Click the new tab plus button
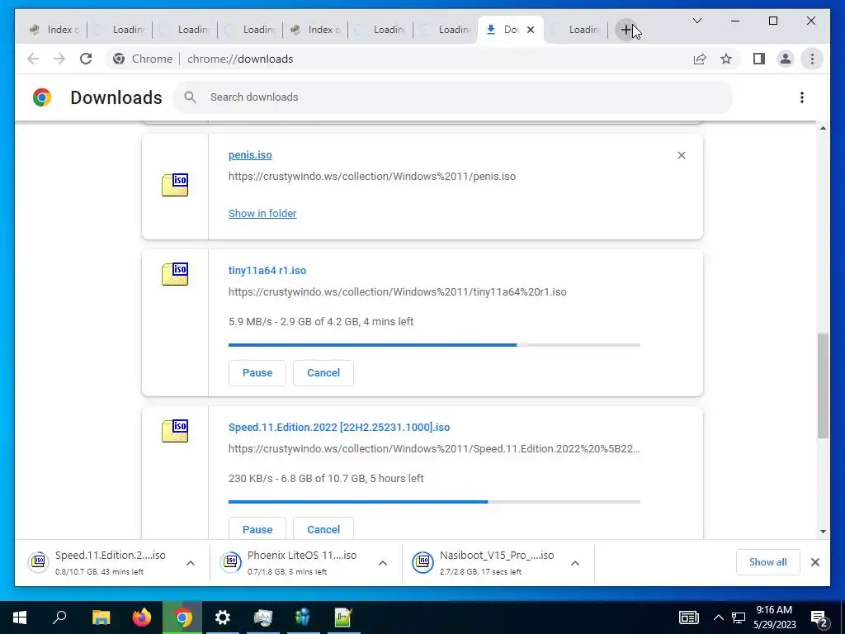This screenshot has height=634, width=845. tap(625, 30)
